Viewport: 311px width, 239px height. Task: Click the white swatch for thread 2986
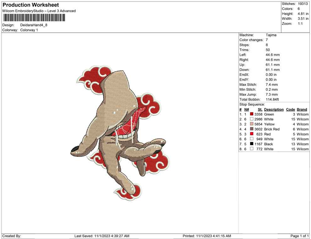coord(252,119)
